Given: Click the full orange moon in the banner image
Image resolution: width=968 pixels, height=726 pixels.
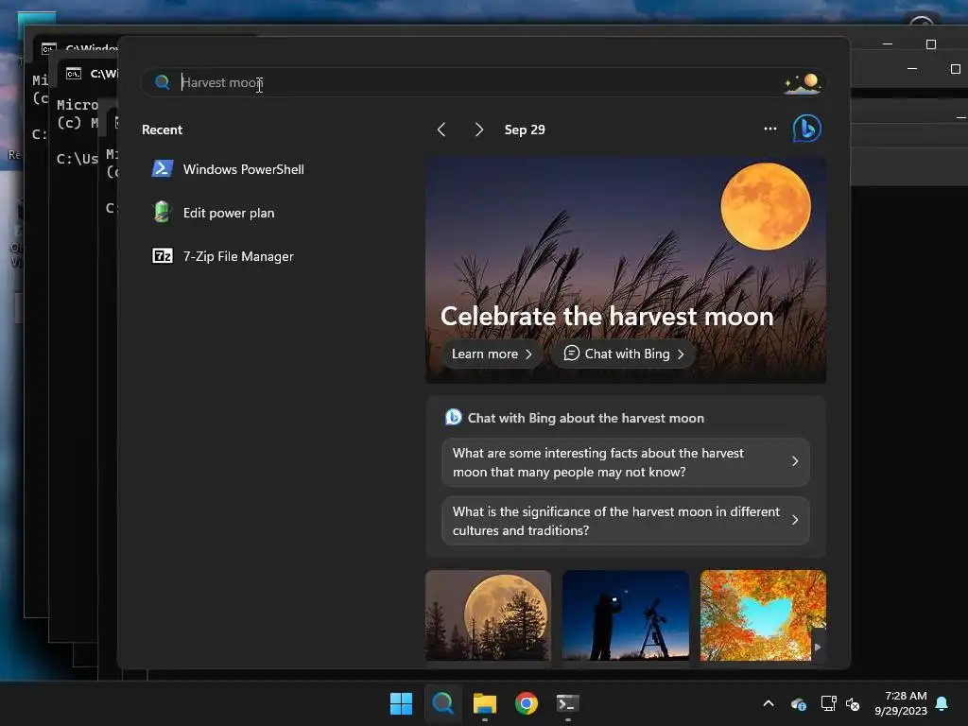Looking at the screenshot, I should tap(766, 206).
